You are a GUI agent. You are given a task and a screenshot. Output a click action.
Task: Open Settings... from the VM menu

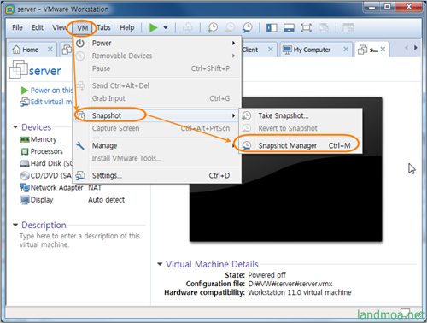pos(156,175)
